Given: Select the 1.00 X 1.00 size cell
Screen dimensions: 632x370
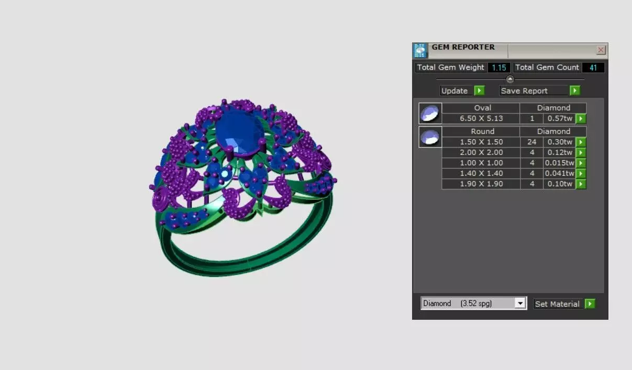Looking at the screenshot, I should pyautogui.click(x=481, y=163).
